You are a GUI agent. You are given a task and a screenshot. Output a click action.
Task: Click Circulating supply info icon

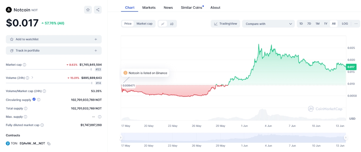click(39, 100)
